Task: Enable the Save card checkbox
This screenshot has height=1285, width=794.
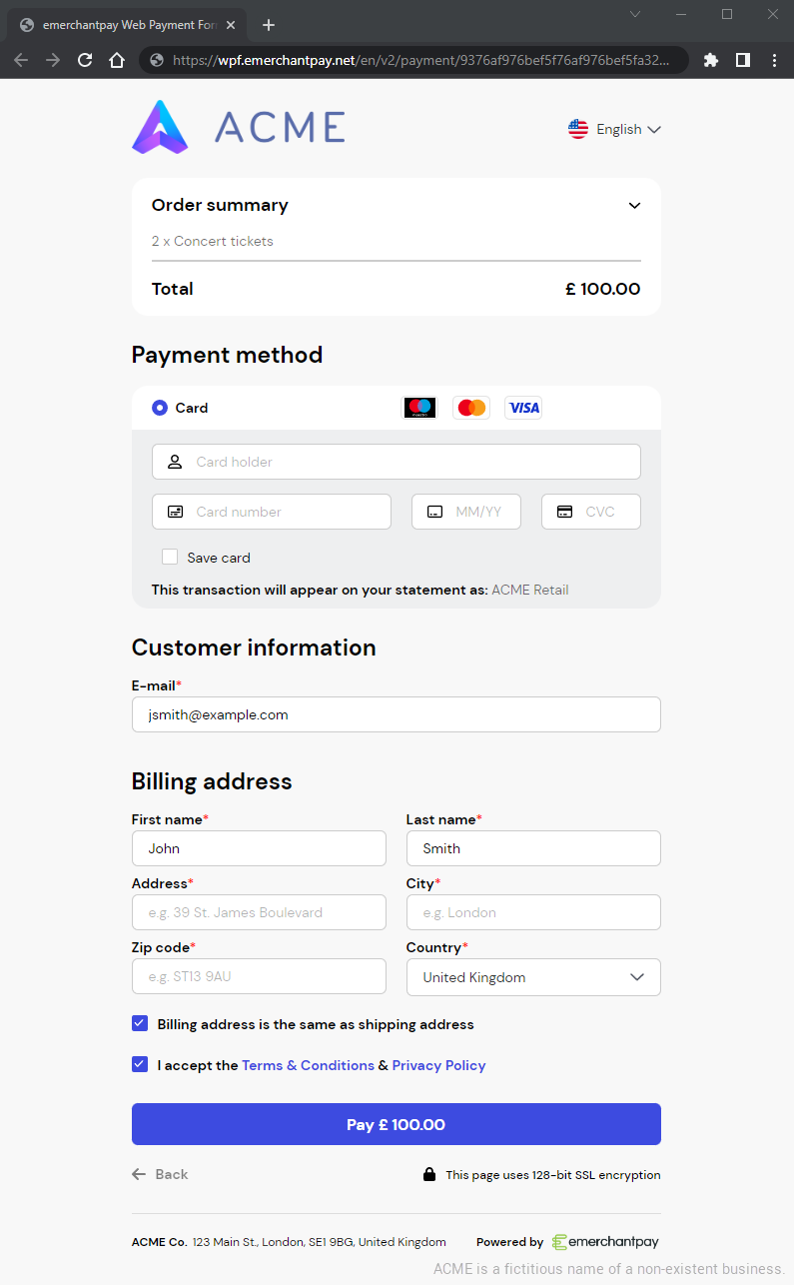Action: (170, 557)
